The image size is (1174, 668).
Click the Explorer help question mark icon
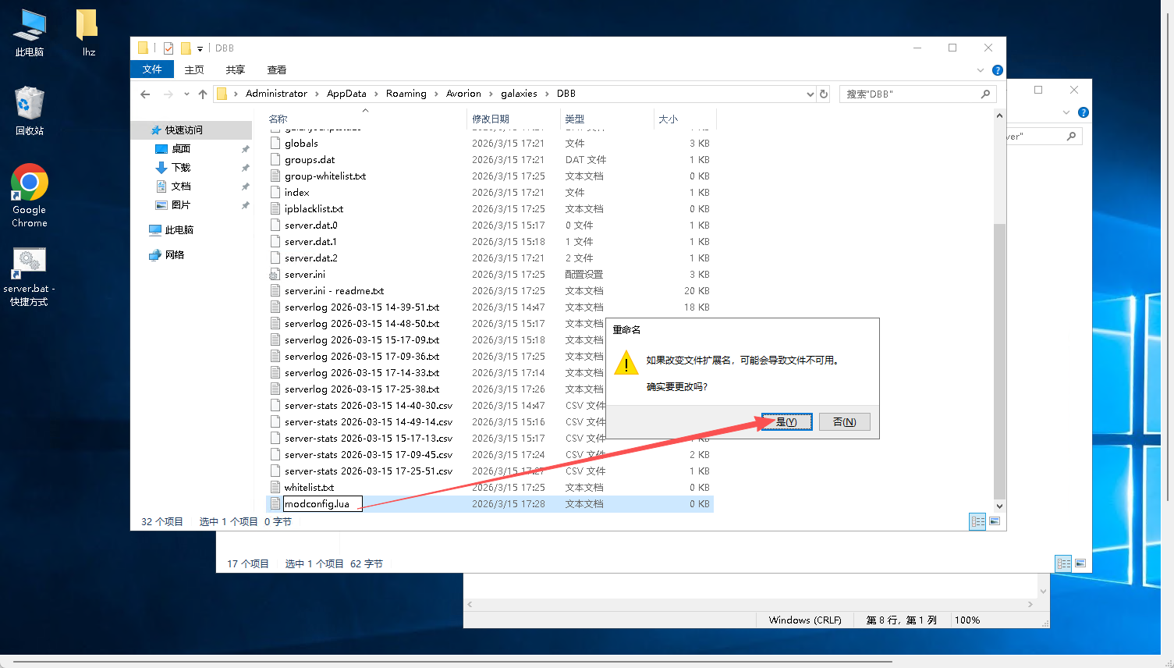(997, 70)
